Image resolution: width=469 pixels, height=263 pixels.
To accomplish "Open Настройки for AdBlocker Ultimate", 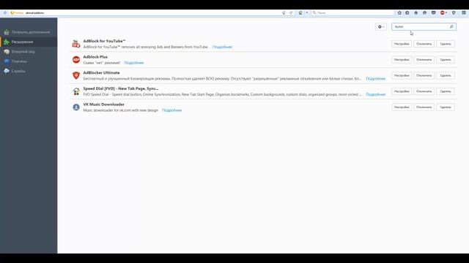I will point(402,75).
